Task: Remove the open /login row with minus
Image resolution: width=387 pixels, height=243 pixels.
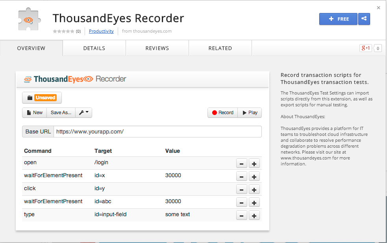Action: [x=242, y=164]
